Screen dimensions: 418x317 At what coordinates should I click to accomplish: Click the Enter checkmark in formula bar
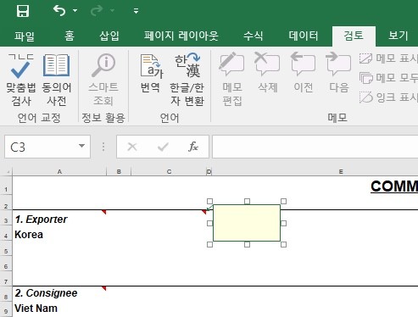pyautogui.click(x=163, y=147)
